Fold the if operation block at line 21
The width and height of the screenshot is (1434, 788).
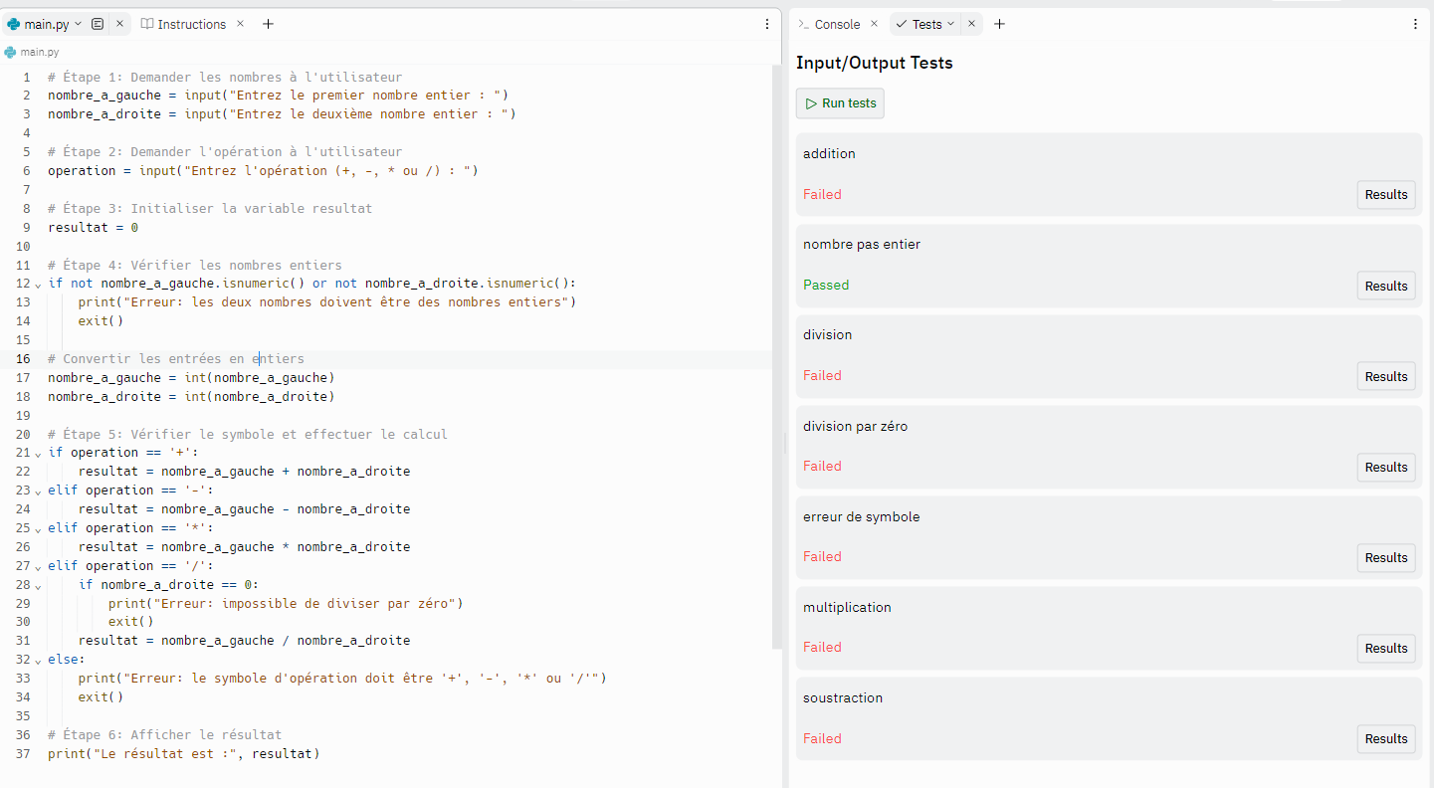click(38, 454)
